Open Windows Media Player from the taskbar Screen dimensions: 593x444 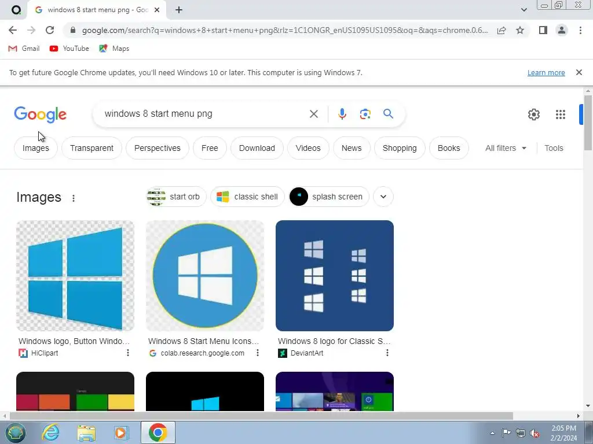(121, 432)
